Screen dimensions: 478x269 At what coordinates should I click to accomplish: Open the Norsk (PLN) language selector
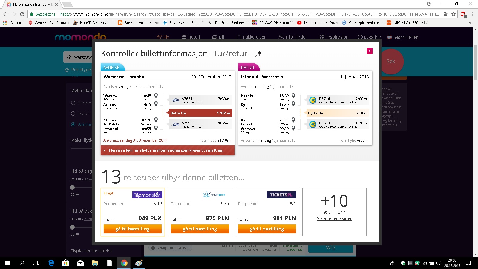pyautogui.click(x=403, y=37)
